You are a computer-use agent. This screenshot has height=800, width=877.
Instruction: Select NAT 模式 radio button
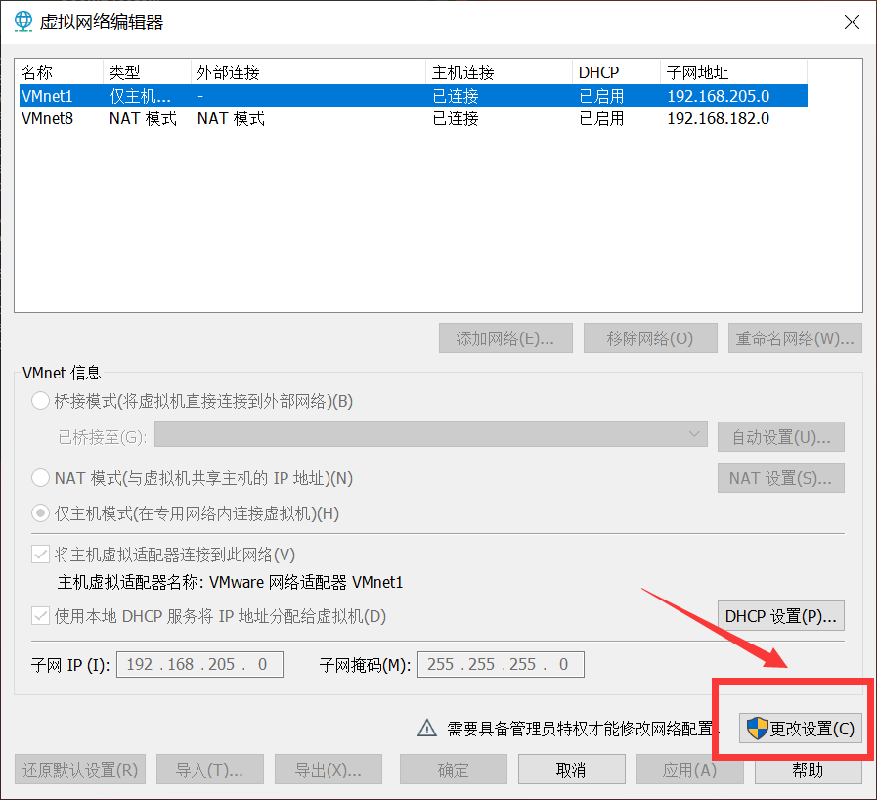pos(40,478)
